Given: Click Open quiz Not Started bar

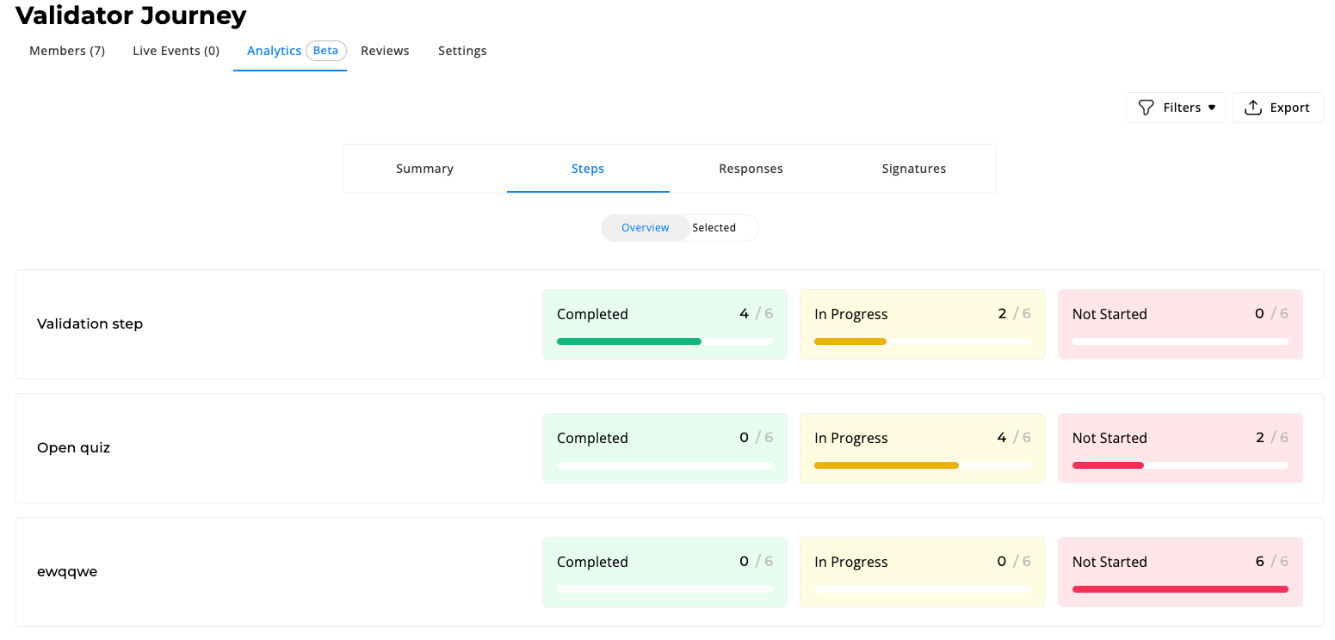Looking at the screenshot, I should pyautogui.click(x=1180, y=465).
